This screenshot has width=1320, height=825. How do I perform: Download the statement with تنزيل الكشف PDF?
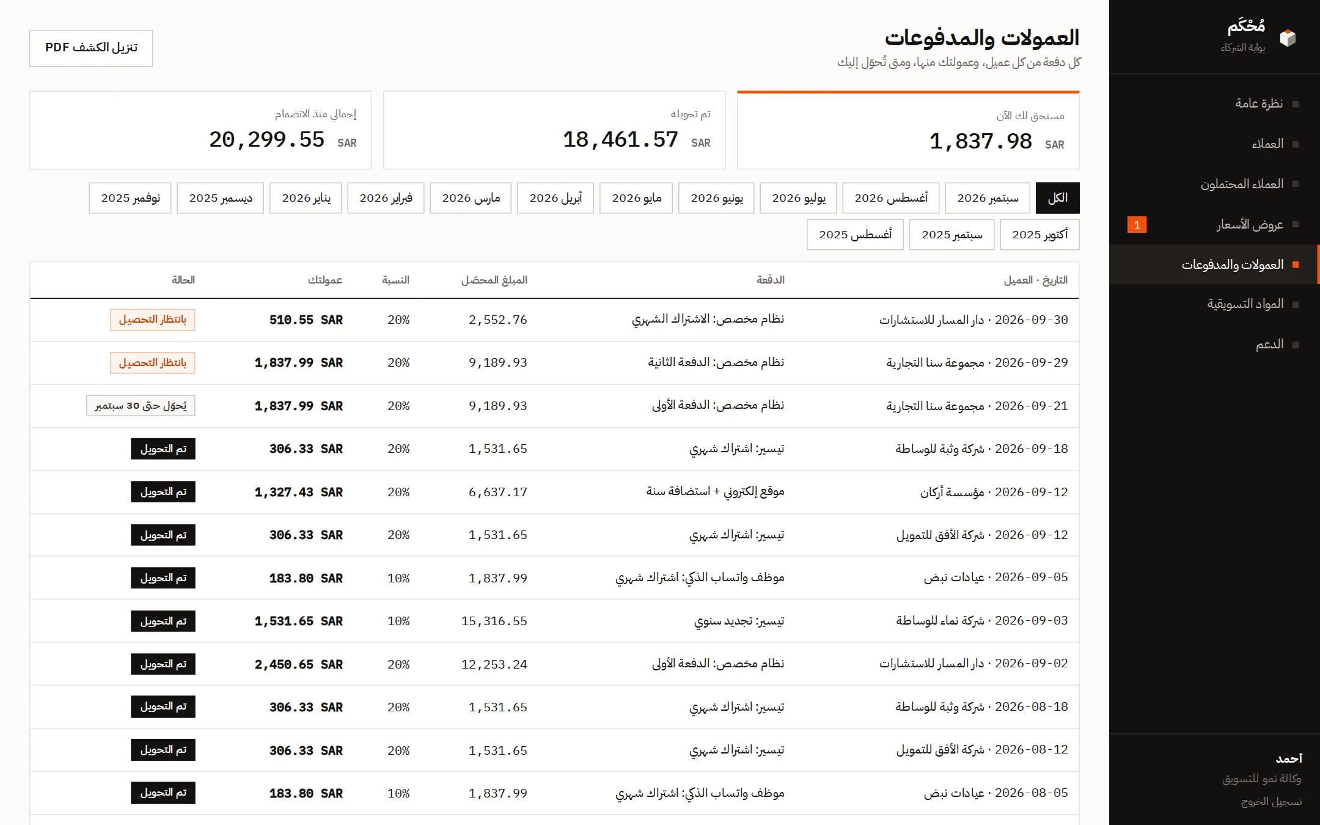pos(91,48)
